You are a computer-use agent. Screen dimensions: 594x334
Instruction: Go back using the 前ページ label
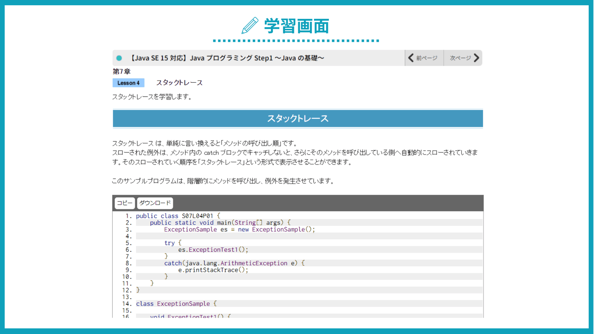427,58
